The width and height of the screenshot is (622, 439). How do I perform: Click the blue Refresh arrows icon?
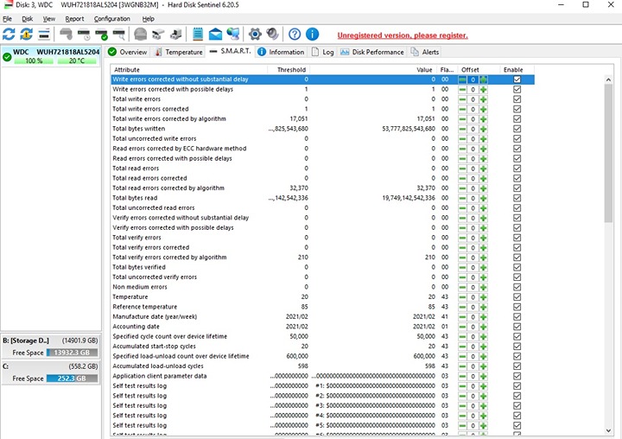coord(9,35)
